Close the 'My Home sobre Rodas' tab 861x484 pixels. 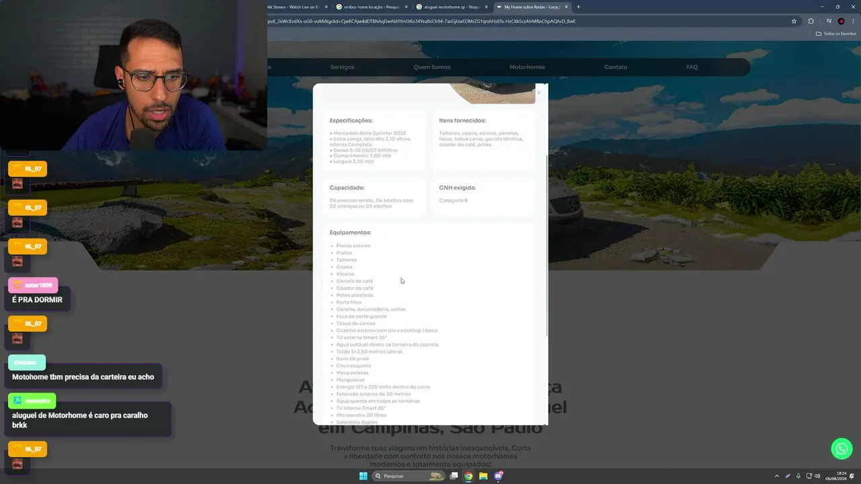point(566,7)
